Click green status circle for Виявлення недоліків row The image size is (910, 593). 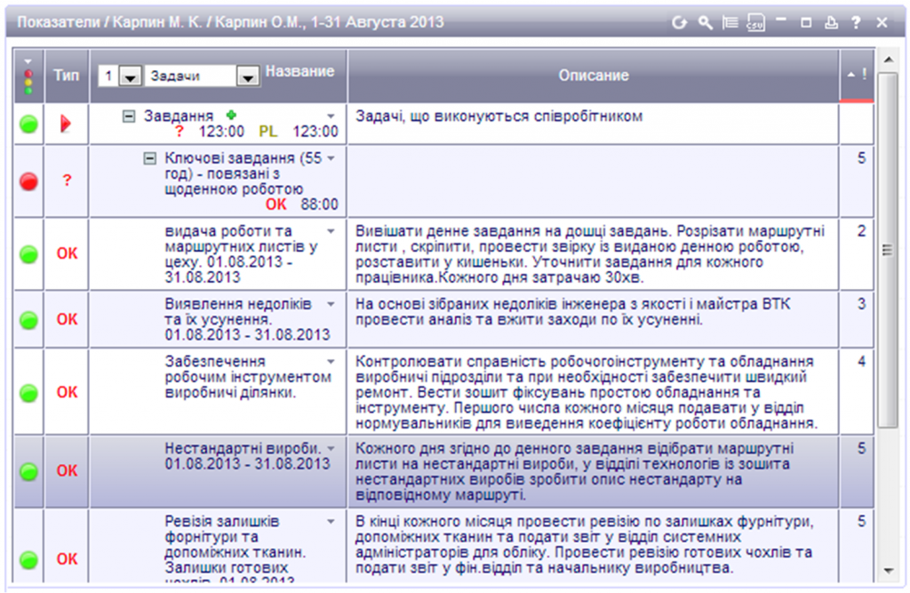pyautogui.click(x=28, y=319)
